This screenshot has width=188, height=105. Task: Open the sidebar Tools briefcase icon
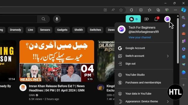pyautogui.click(x=183, y=34)
